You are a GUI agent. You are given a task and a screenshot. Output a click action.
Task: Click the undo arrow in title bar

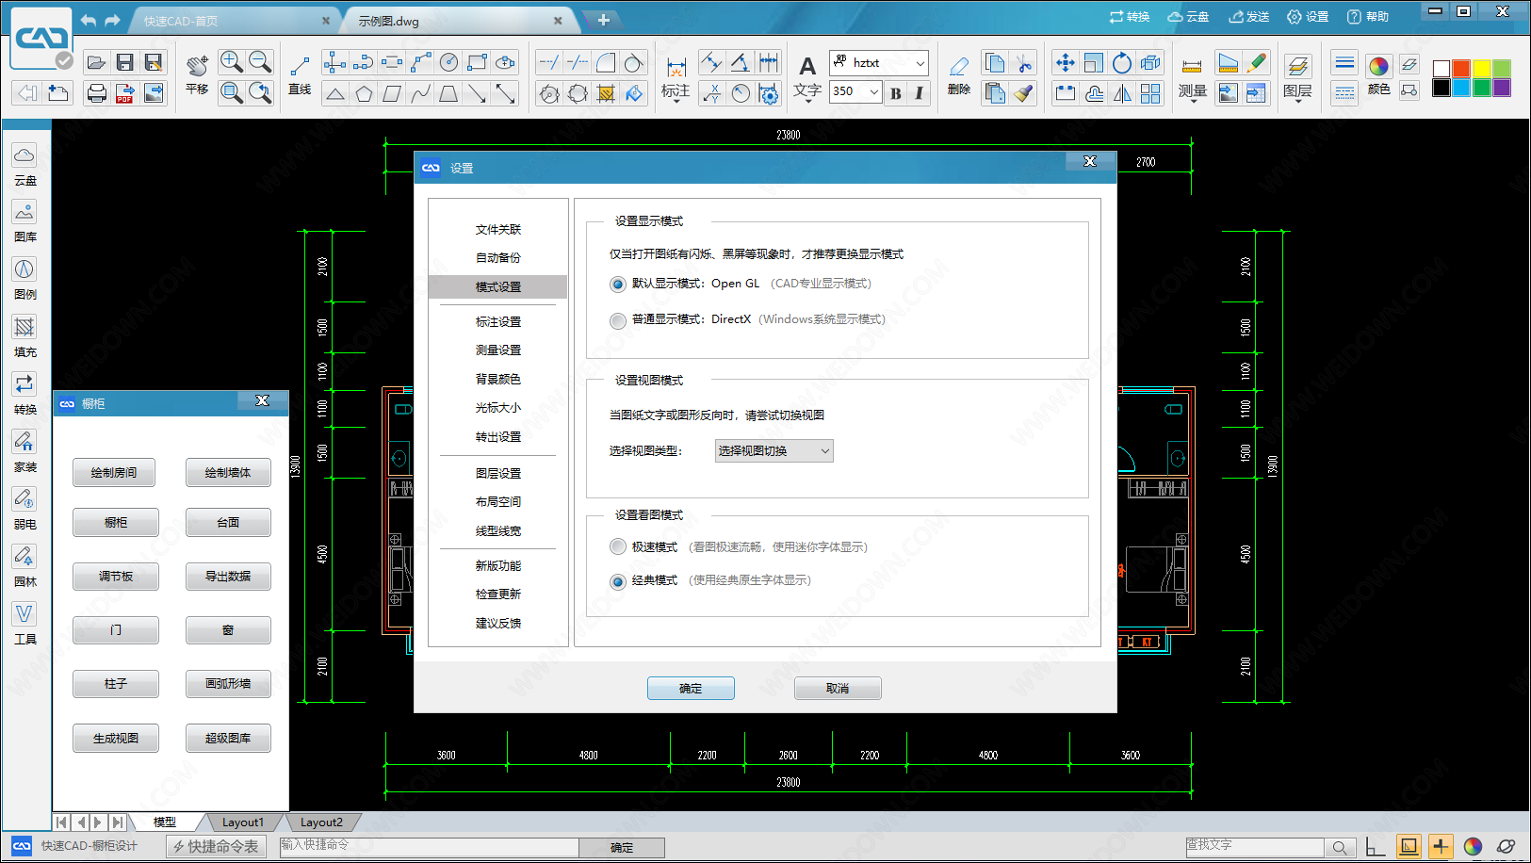(89, 20)
